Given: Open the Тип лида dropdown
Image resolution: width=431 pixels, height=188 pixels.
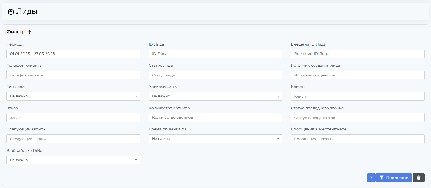Looking at the screenshot, I should (x=73, y=96).
